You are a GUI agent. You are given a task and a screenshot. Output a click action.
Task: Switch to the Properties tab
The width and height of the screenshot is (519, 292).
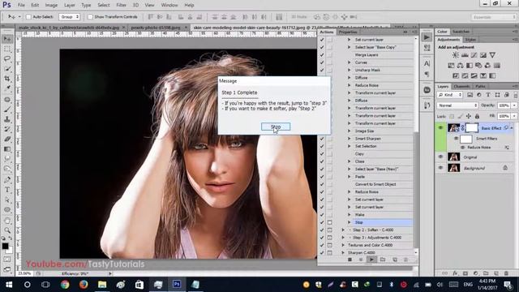point(348,32)
